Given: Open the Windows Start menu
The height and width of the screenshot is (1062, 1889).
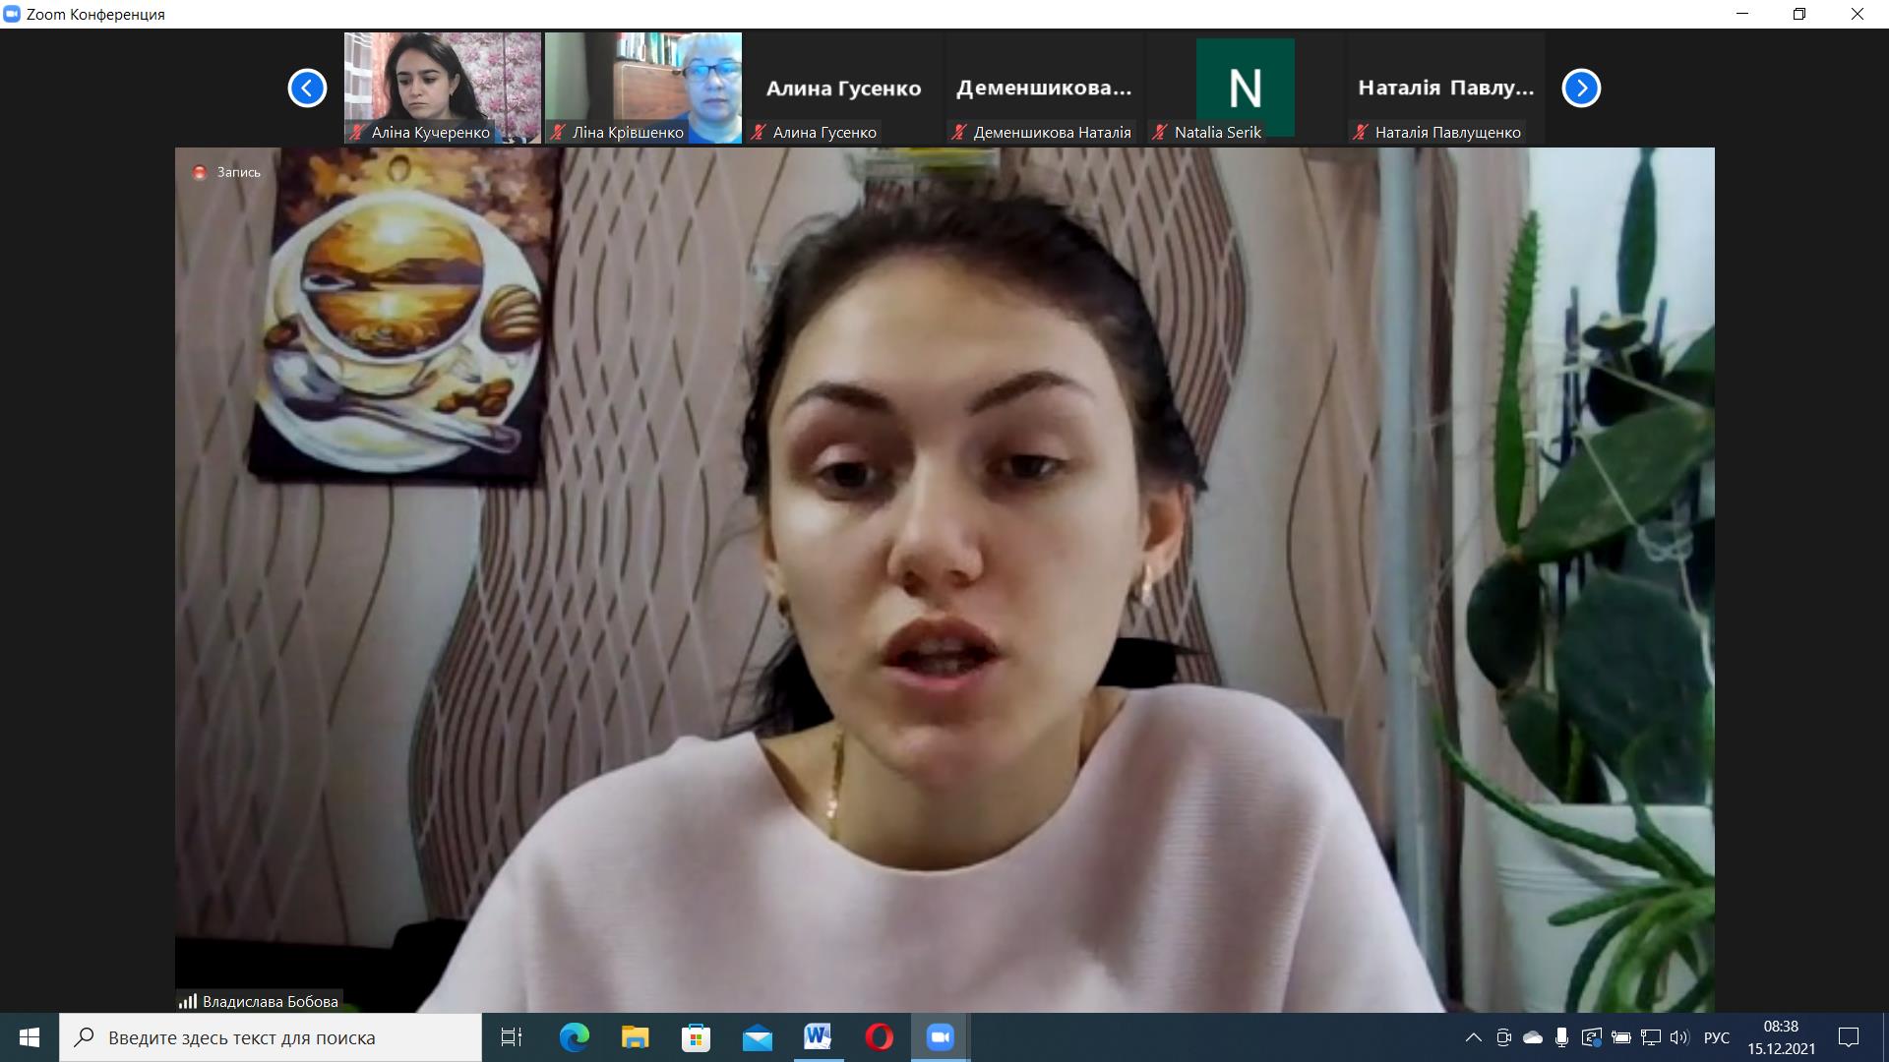Looking at the screenshot, I should click(30, 1037).
